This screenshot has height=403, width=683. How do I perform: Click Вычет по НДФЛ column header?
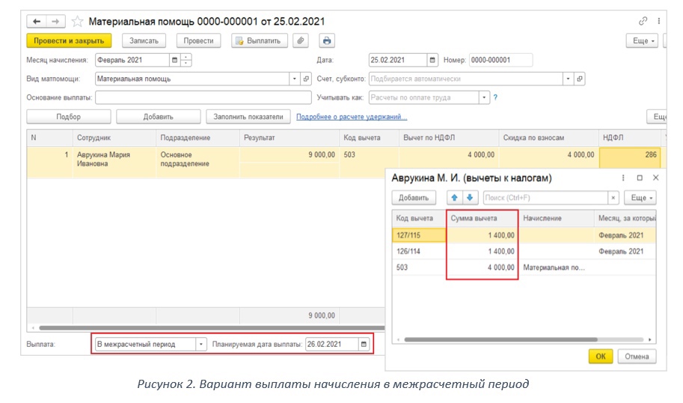point(449,137)
